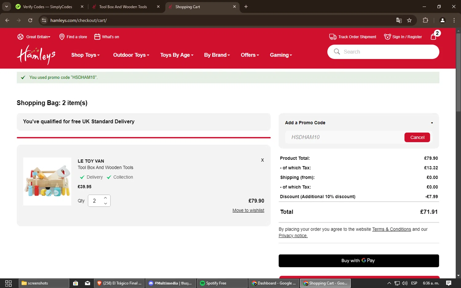
Task: Go back to the previous page
Action: 7,20
